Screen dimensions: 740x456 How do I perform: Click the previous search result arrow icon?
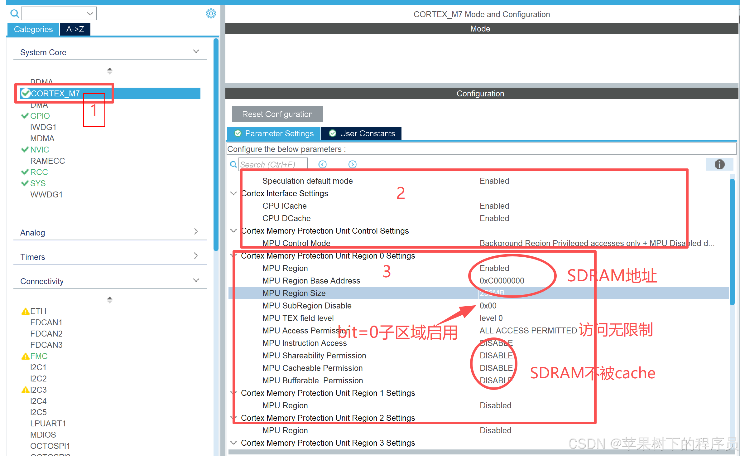point(323,164)
